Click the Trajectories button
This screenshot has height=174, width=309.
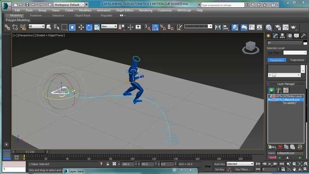pos(297,60)
